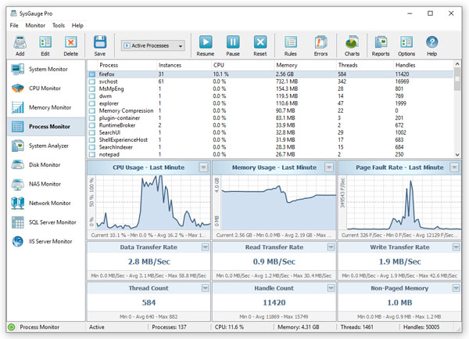Select System Analyzer in the sidebar
This screenshot has width=469, height=339.
(46, 146)
